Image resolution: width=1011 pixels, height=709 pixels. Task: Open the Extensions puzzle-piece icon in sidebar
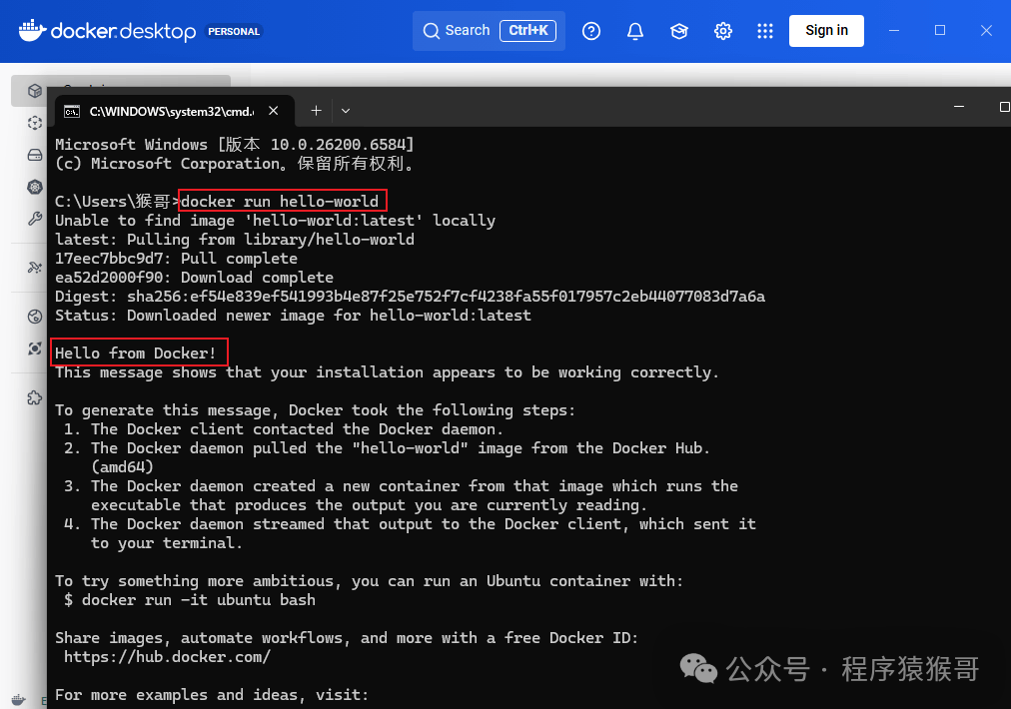click(35, 397)
